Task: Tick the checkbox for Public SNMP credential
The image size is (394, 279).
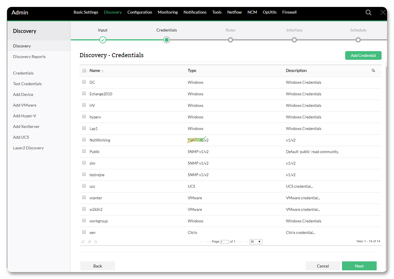Action: pos(84,151)
